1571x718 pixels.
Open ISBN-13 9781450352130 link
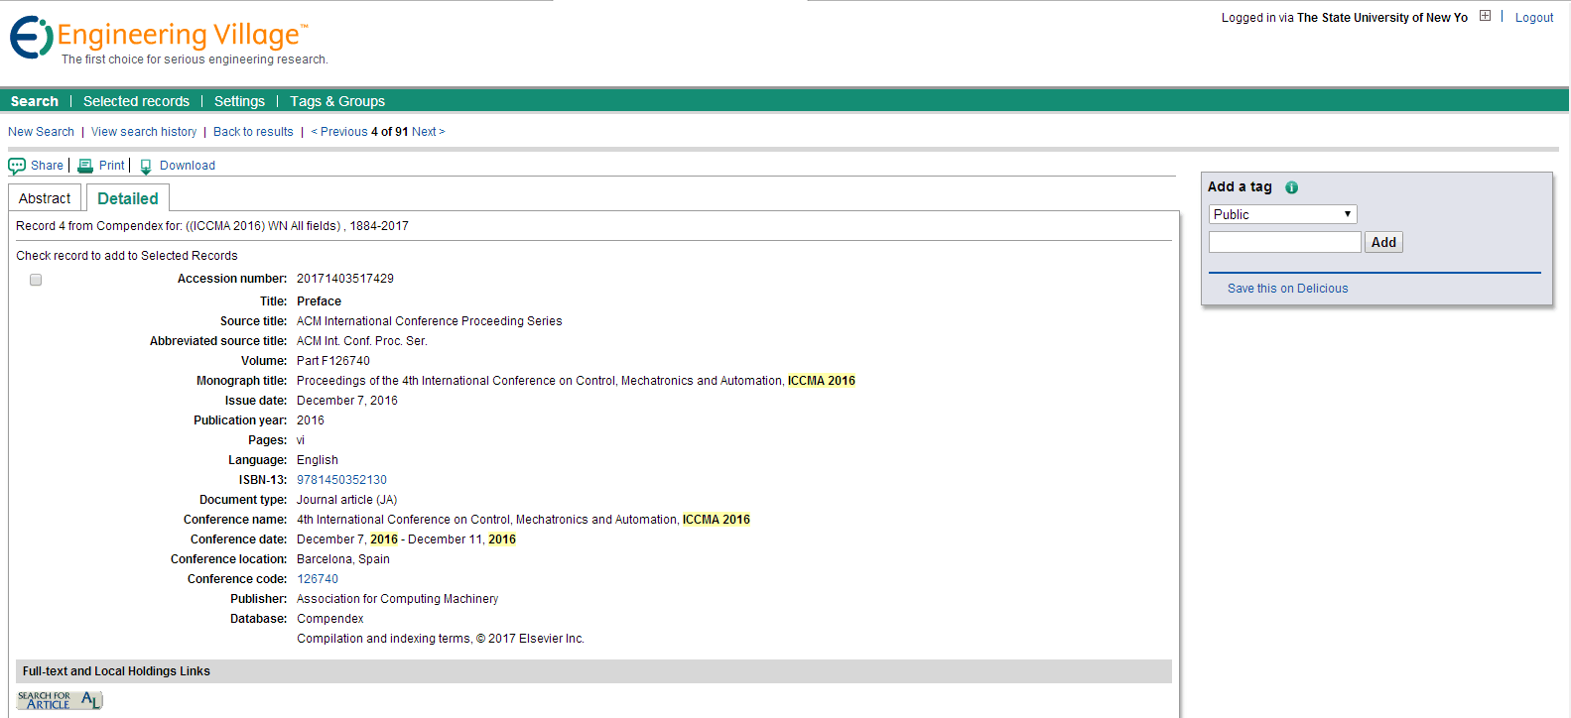coord(341,480)
